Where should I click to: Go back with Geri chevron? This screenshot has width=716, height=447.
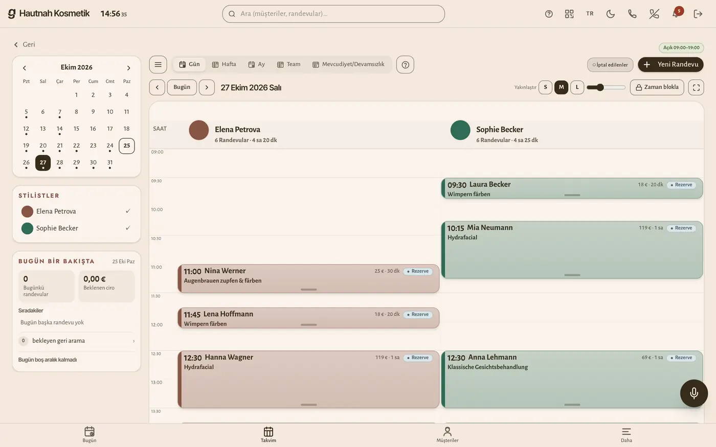24,44
